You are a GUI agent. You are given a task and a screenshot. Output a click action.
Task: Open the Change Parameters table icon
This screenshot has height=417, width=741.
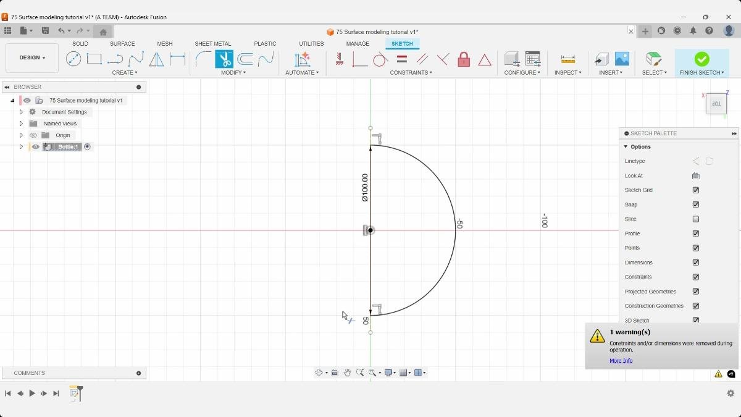pos(533,59)
